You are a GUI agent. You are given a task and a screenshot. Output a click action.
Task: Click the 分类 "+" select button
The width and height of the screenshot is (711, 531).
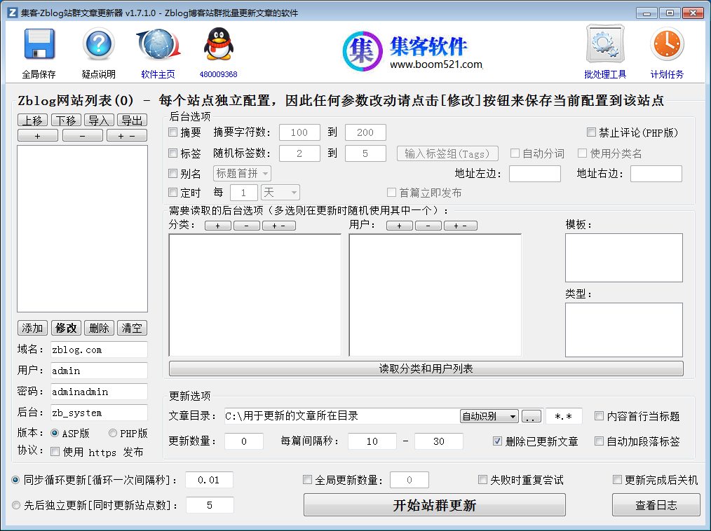pyautogui.click(x=217, y=226)
